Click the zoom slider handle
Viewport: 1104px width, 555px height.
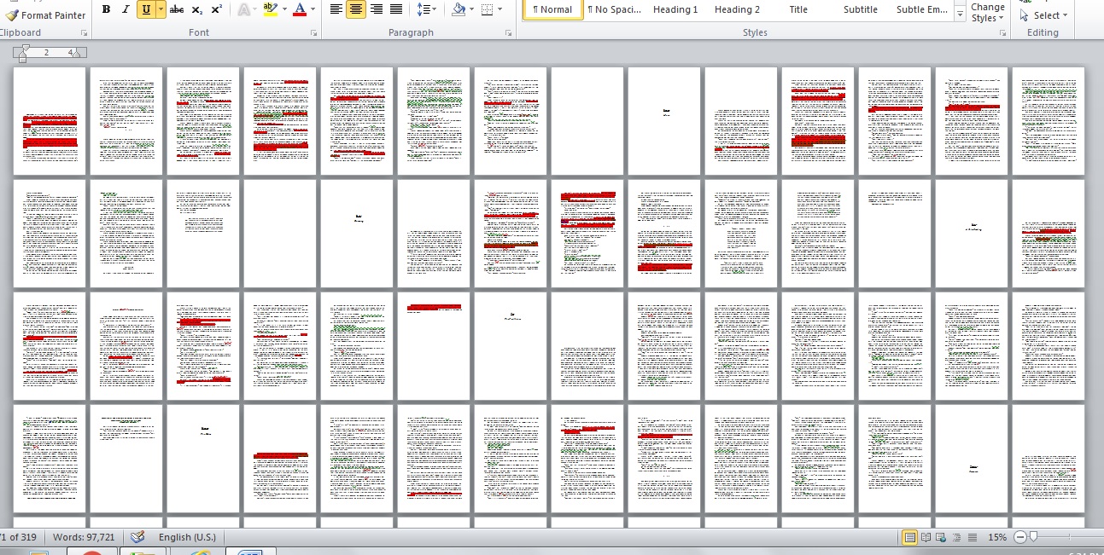pos(1033,537)
